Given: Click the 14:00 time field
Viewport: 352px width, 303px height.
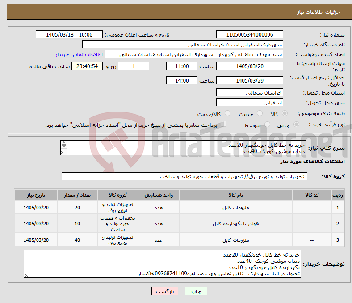Looking at the screenshot, I should coord(182,80).
